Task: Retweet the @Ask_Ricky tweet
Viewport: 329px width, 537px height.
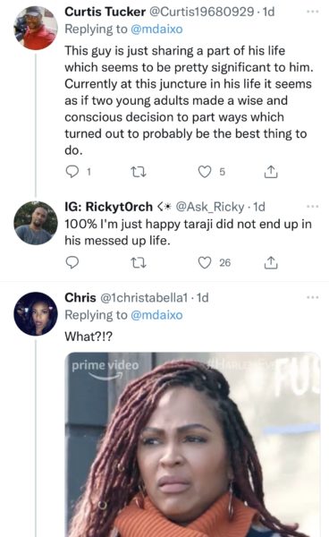Action: 139,262
